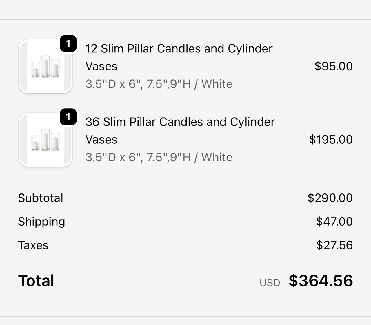Image resolution: width=371 pixels, height=325 pixels.
Task: Click the bold Total label
Action: pyautogui.click(x=36, y=281)
